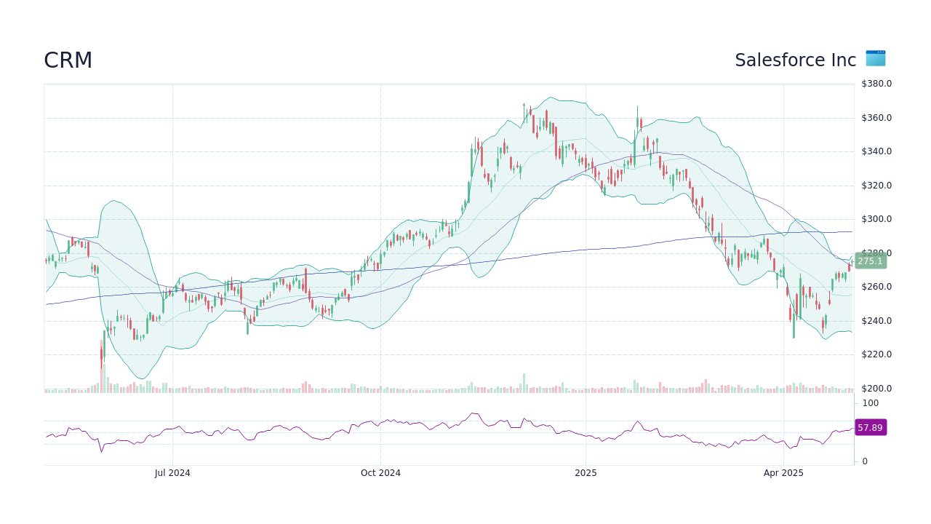Click the Jul 2024 date axis label

tap(172, 473)
